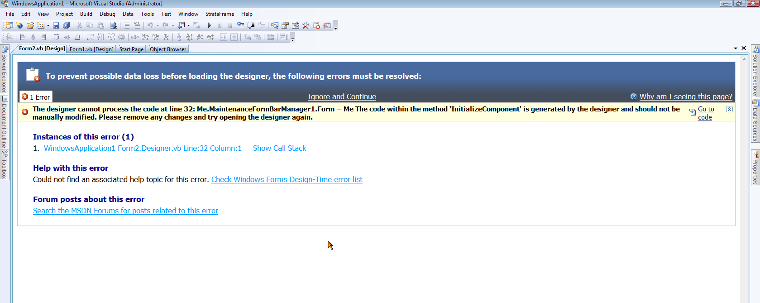
Task: Click the Go to code link
Action: pos(706,113)
